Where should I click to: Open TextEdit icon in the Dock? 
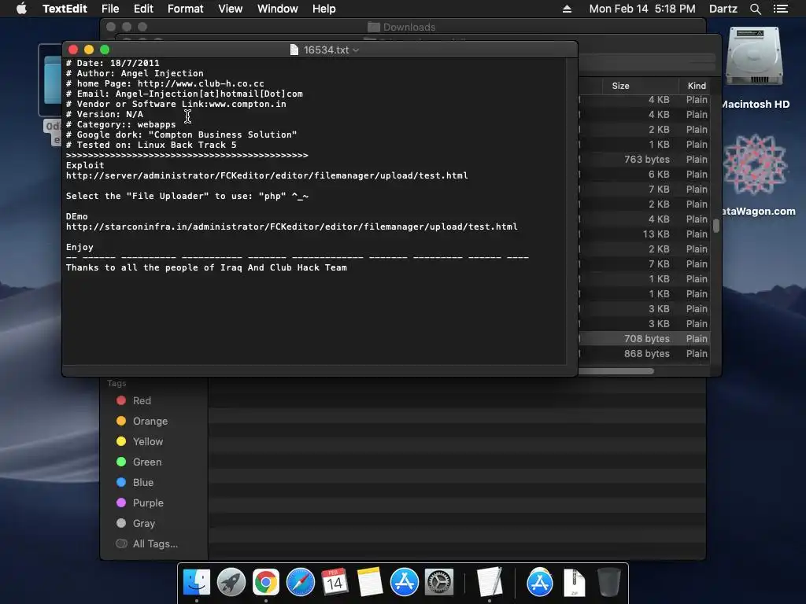click(490, 583)
